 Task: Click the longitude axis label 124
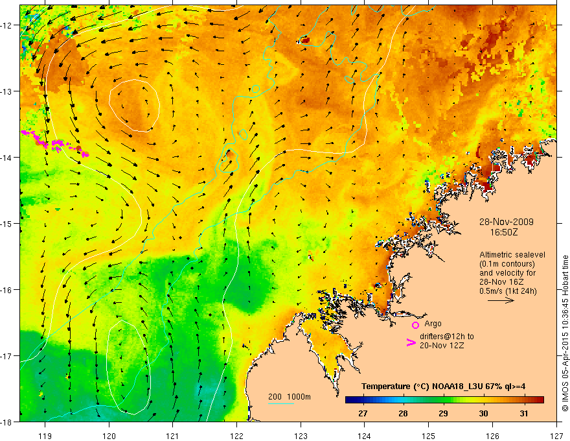pos(365,436)
